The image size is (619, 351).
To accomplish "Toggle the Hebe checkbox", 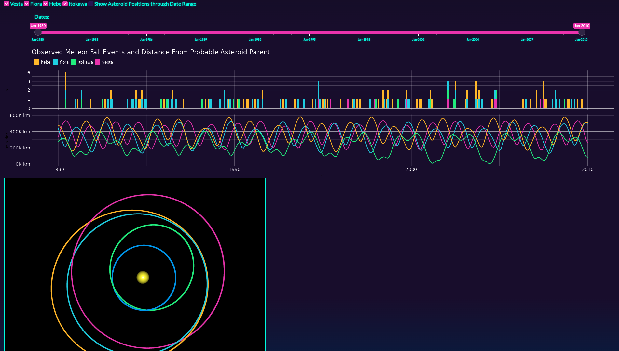I will (x=46, y=4).
